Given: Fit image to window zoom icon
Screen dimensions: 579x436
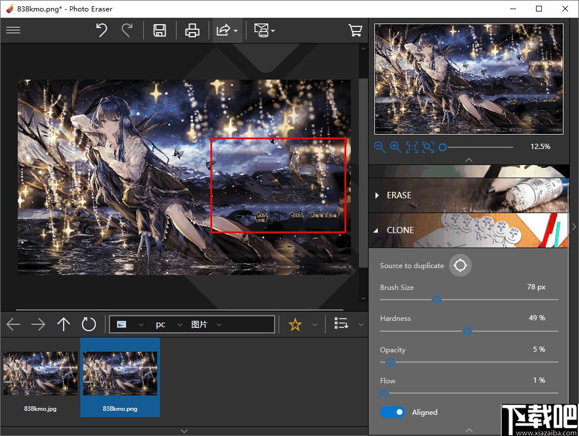Looking at the screenshot, I should click(x=428, y=147).
